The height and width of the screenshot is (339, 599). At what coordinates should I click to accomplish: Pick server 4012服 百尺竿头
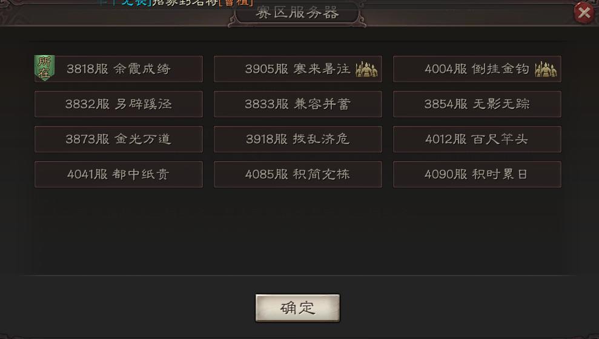coord(477,139)
